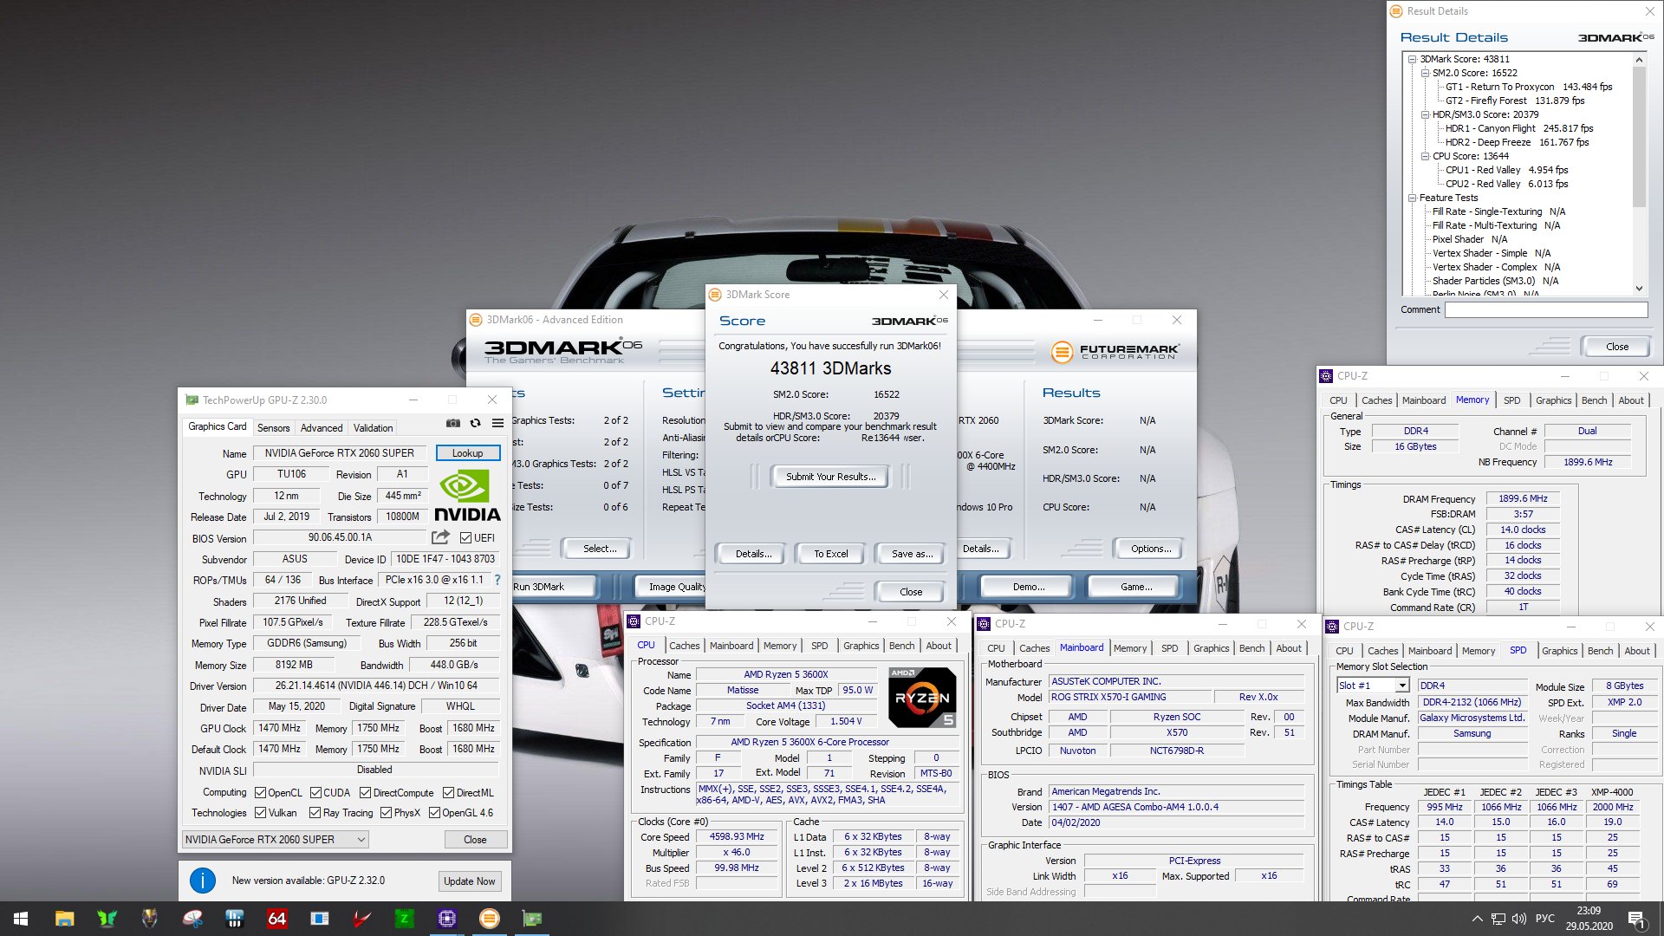Toggle the Ray Tracing checkbox
The width and height of the screenshot is (1664, 936).
click(x=315, y=813)
